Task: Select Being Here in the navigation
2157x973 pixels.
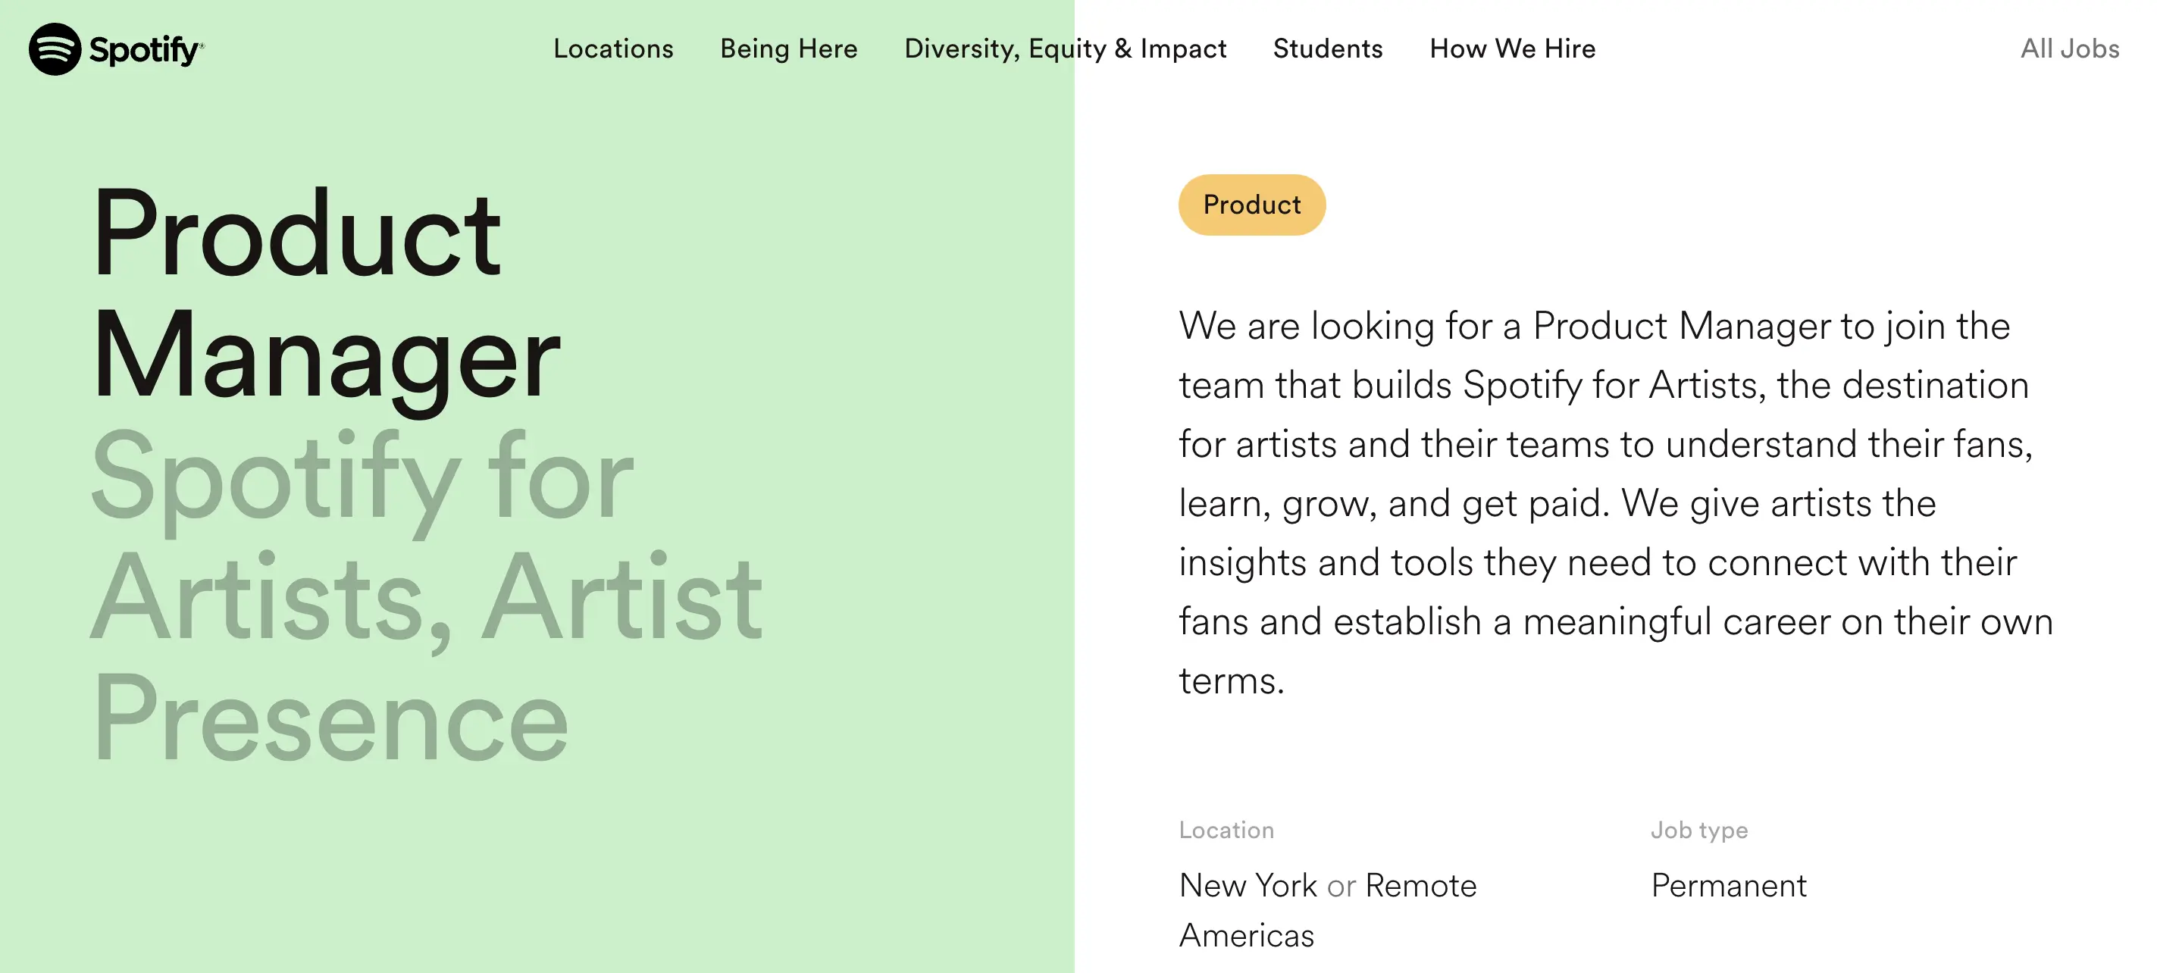Action: coord(788,48)
